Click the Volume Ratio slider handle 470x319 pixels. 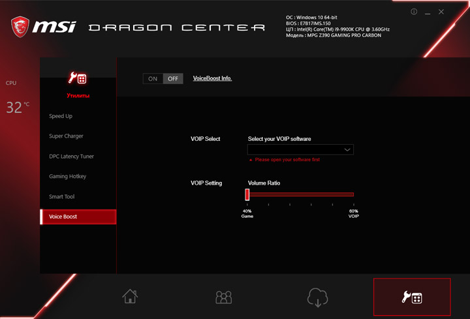(x=247, y=194)
